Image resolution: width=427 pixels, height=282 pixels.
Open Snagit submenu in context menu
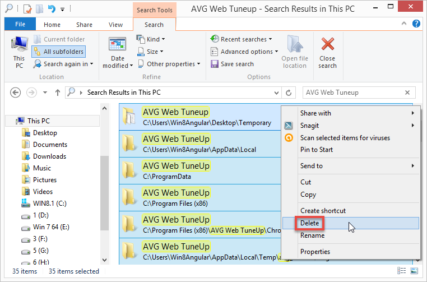351,126
